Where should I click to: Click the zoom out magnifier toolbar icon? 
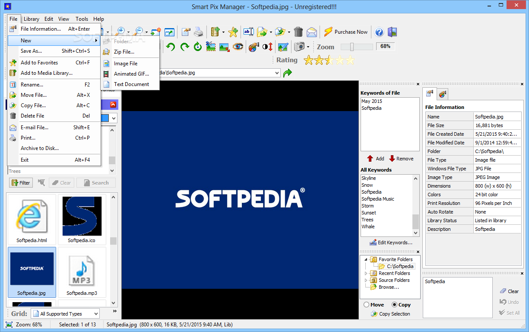[x=139, y=32]
